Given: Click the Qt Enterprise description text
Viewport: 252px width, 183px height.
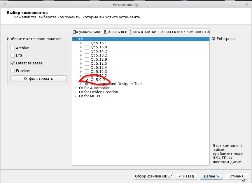Looking at the screenshot, I should tap(223, 39).
